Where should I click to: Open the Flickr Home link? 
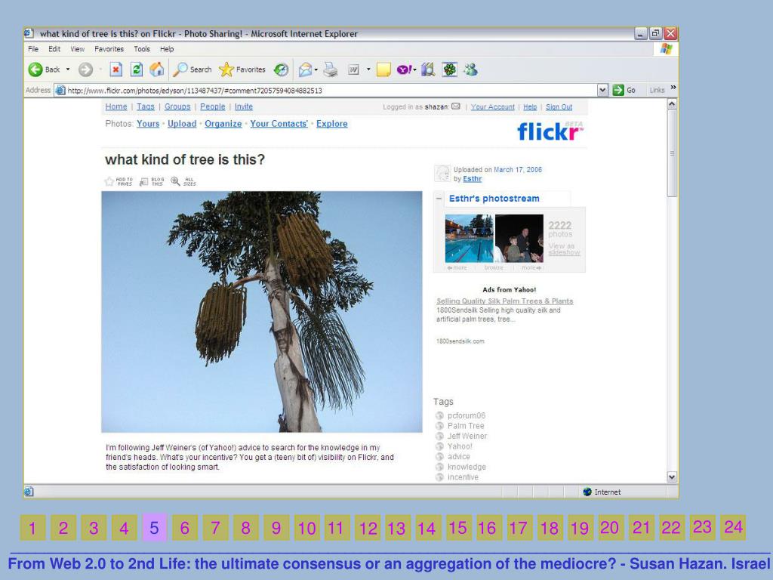115,106
